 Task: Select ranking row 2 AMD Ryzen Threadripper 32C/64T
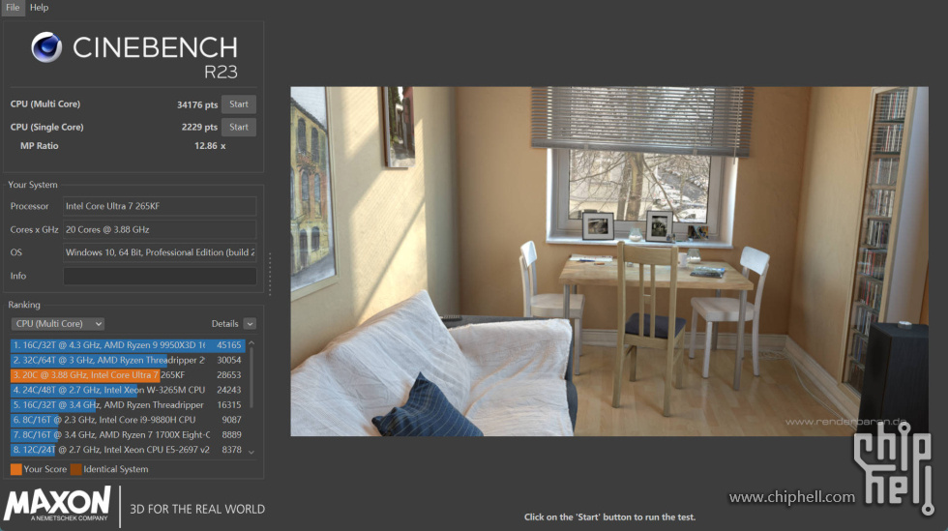[128, 360]
